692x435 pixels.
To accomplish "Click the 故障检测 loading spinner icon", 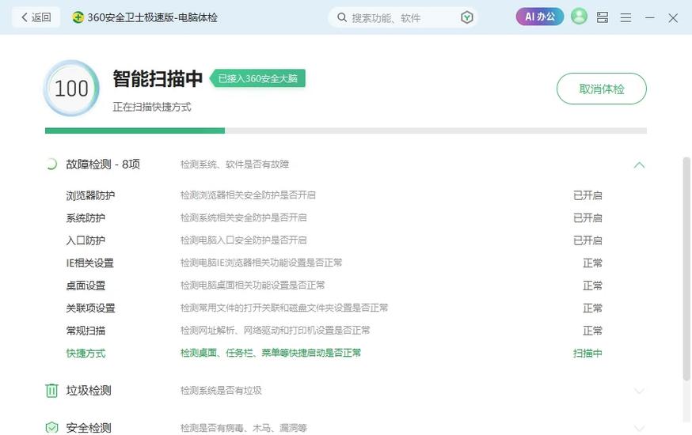I will [x=51, y=165].
